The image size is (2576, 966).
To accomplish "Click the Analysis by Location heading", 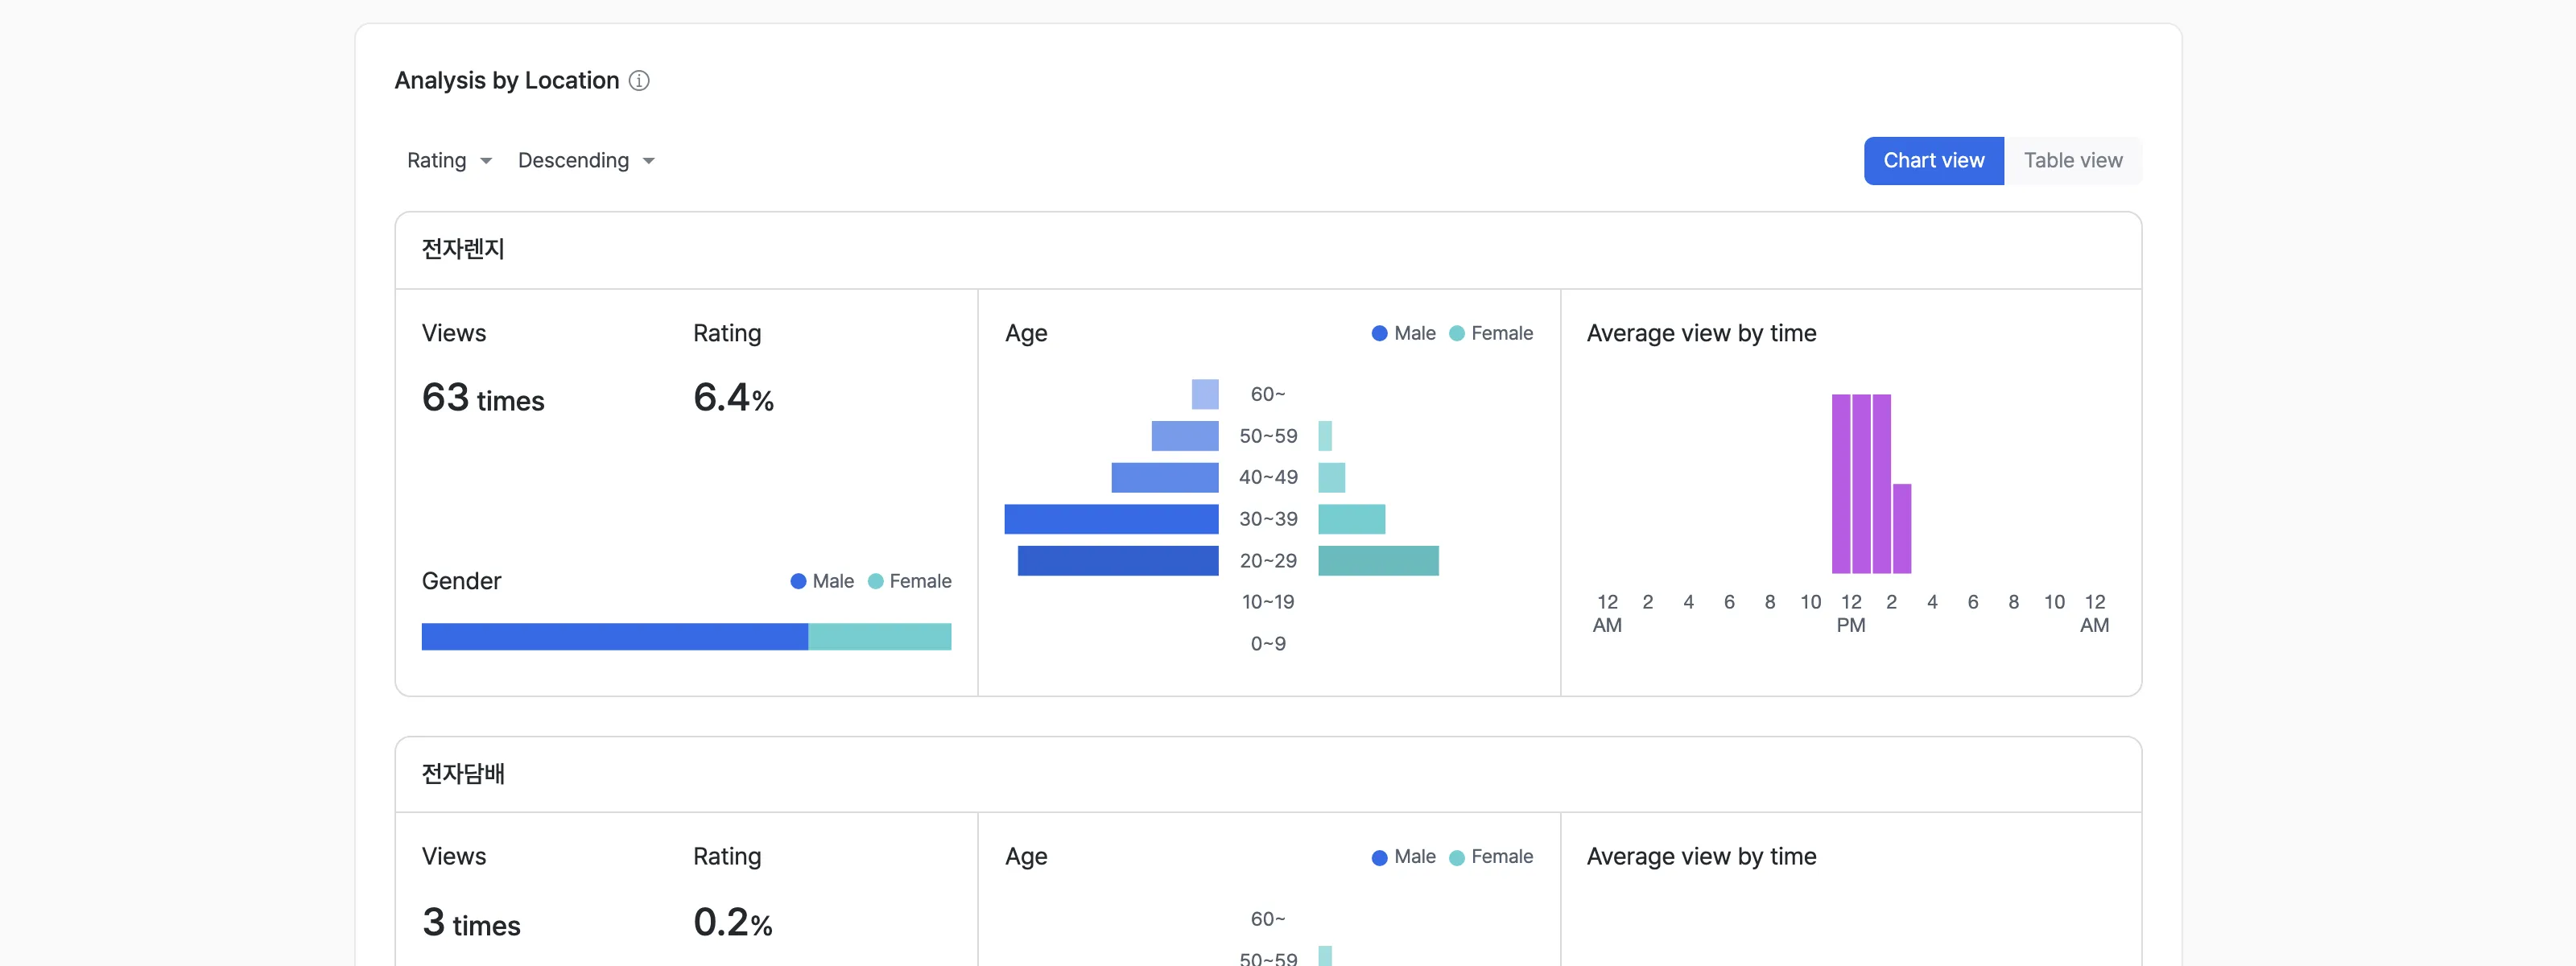I will [507, 81].
